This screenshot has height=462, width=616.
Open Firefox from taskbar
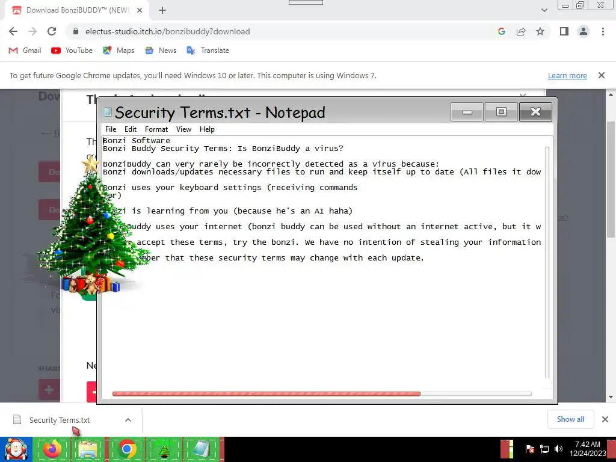pyautogui.click(x=52, y=449)
